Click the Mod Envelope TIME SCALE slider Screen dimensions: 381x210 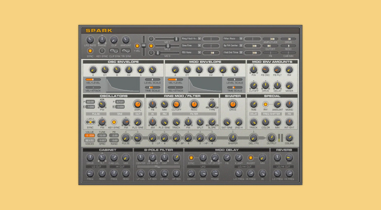click(234, 87)
